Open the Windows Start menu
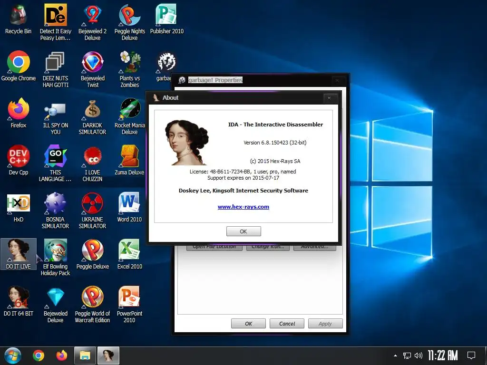 click(x=13, y=355)
